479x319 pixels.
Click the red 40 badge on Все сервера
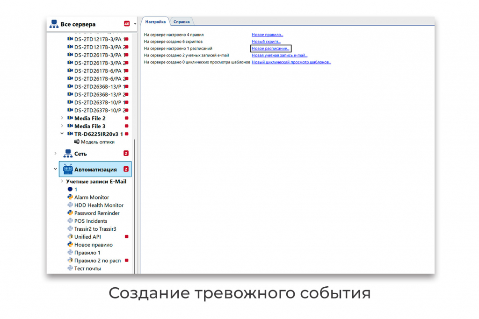point(127,24)
